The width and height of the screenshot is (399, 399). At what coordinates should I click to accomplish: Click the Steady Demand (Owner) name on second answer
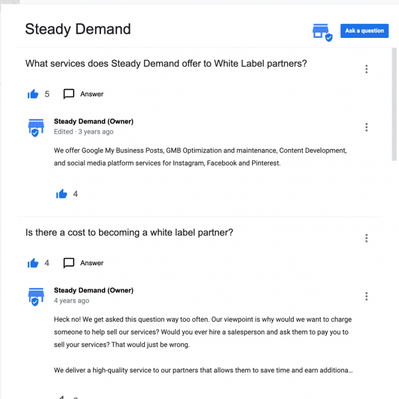click(93, 291)
